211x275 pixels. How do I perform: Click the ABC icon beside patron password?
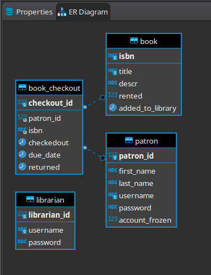coord(113,207)
